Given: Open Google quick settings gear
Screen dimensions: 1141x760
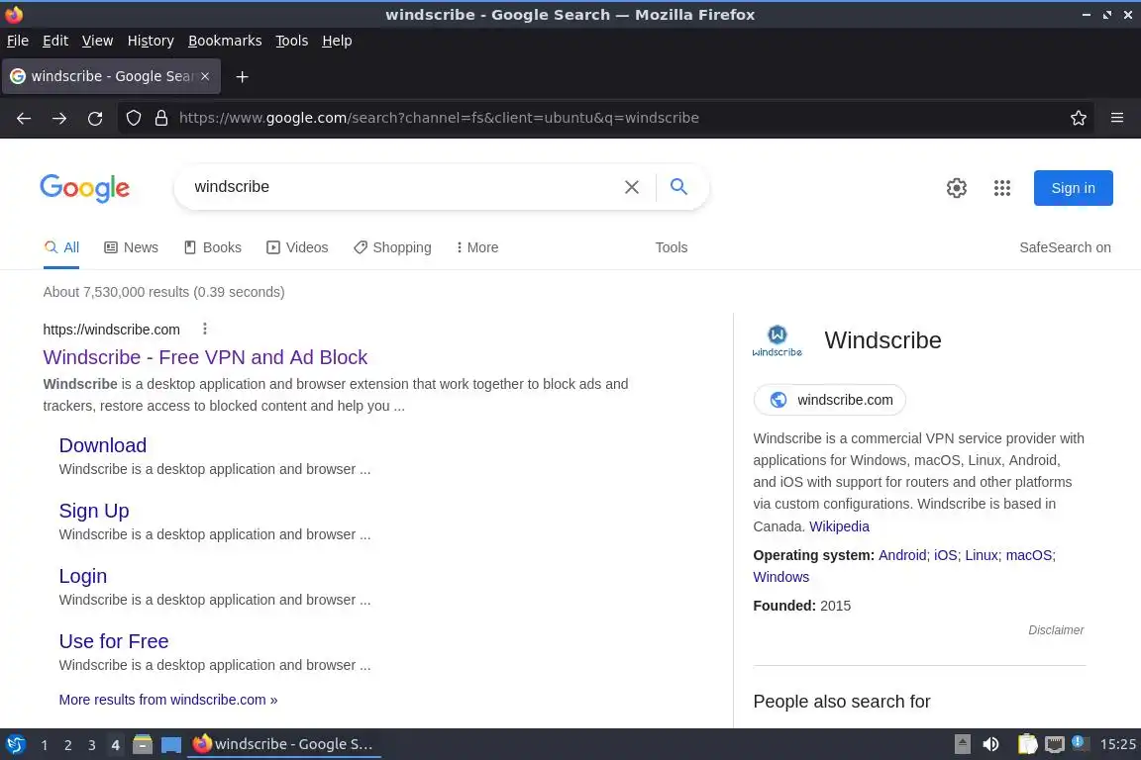Looking at the screenshot, I should tap(956, 188).
